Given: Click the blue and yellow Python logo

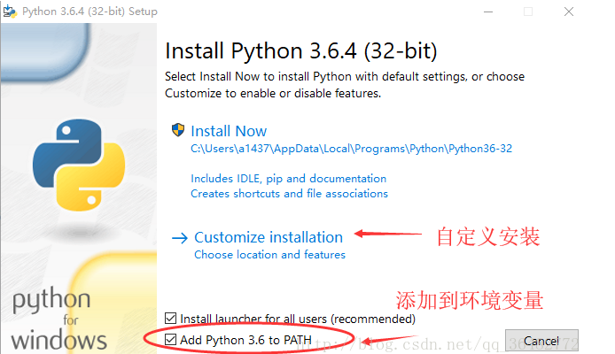Looking at the screenshot, I should [79, 165].
